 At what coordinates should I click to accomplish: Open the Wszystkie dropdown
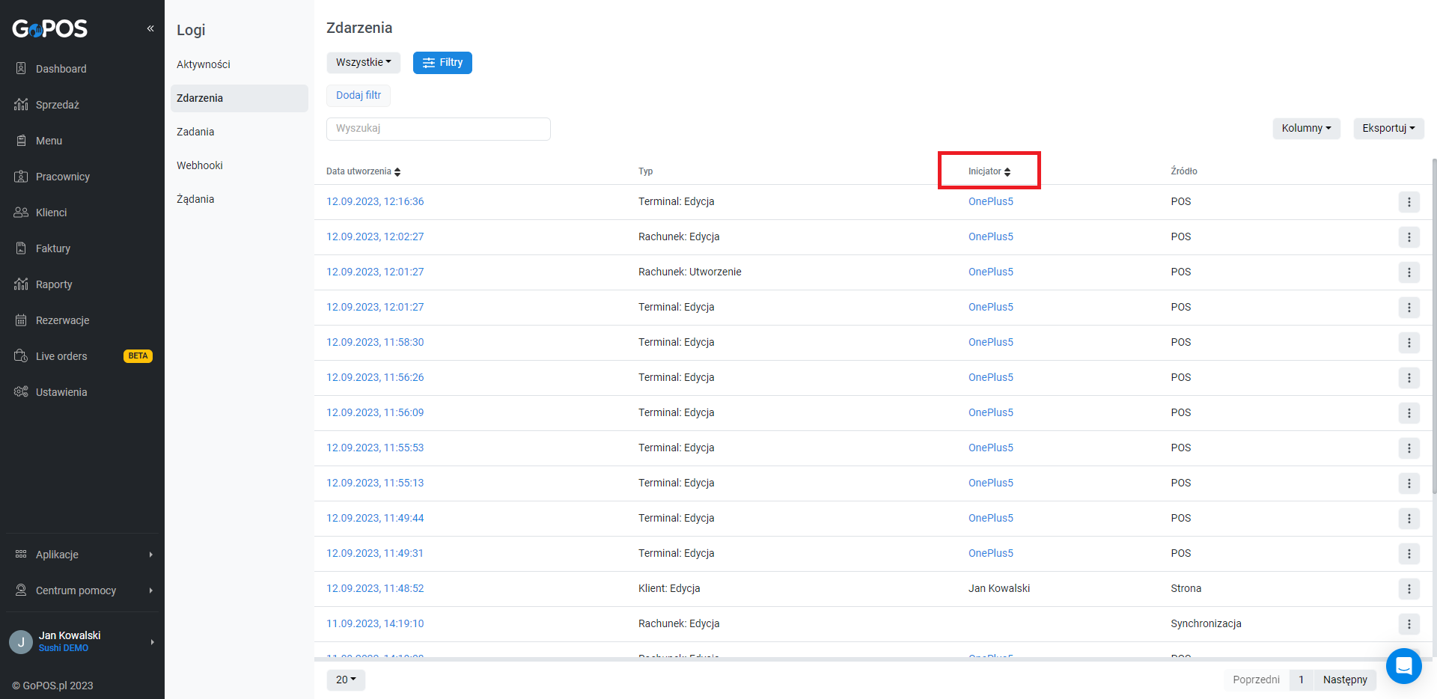coord(363,62)
